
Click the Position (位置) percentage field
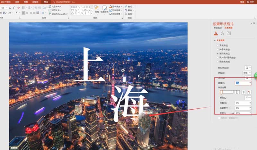click(243, 103)
